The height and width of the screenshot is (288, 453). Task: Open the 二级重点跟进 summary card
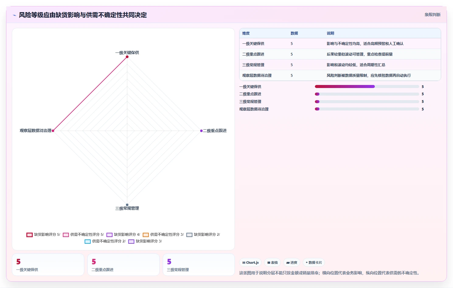[124, 265]
